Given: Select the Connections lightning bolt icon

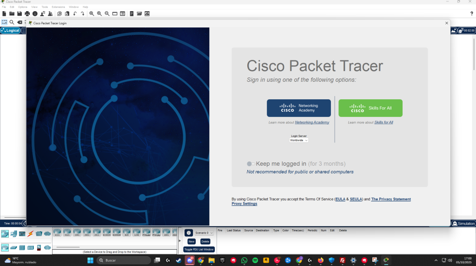Looking at the screenshot, I should tap(31, 233).
